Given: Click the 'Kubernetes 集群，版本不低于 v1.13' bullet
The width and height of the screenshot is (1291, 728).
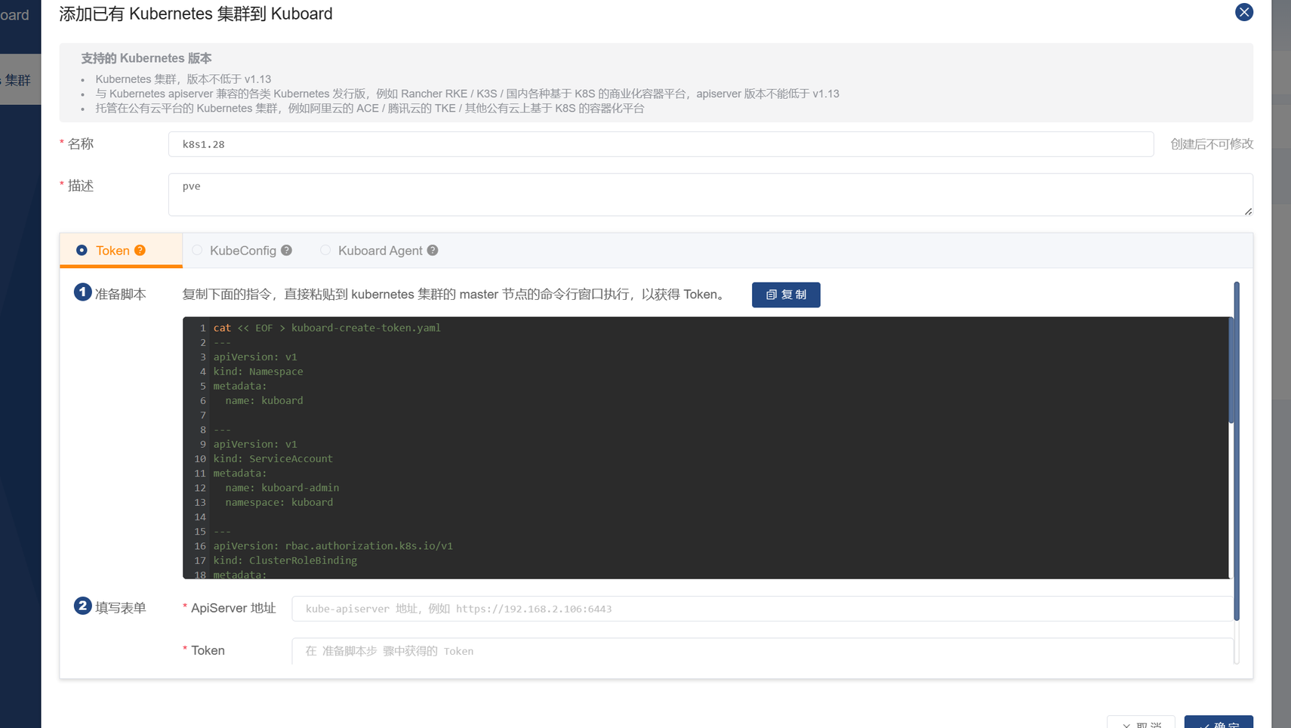Looking at the screenshot, I should click(x=183, y=79).
